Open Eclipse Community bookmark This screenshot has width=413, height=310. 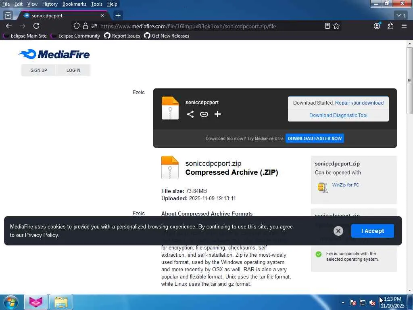click(76, 36)
